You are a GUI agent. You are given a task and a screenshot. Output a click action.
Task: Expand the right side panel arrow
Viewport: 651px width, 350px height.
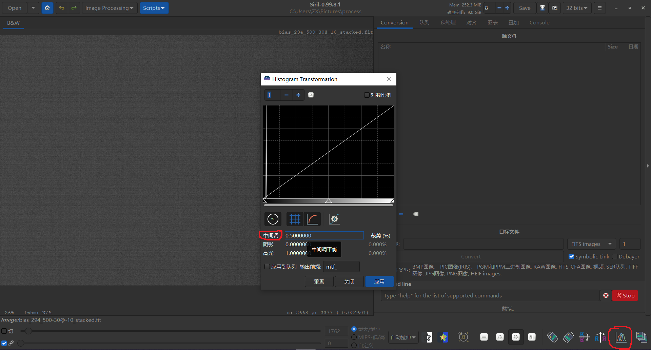pyautogui.click(x=648, y=166)
